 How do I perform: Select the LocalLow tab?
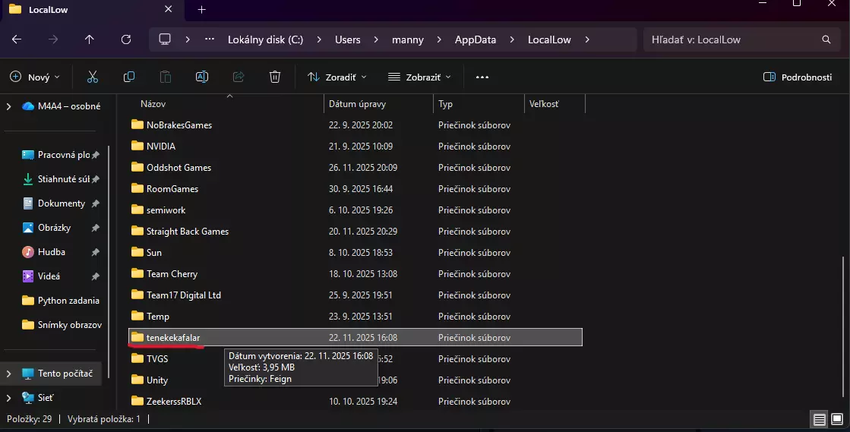(92, 10)
